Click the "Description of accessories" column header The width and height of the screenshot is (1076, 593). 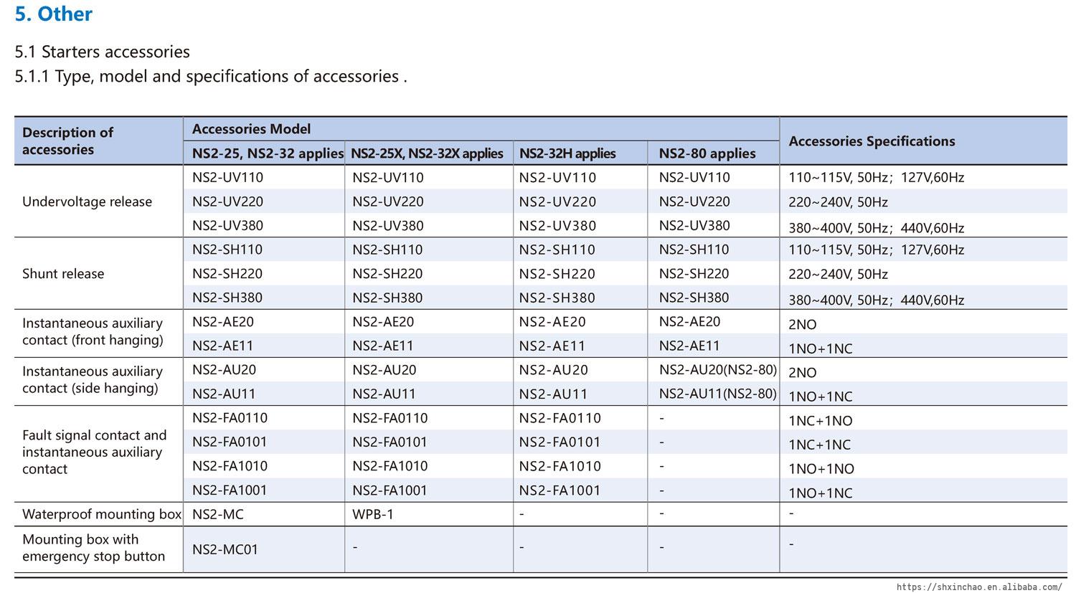click(x=68, y=141)
